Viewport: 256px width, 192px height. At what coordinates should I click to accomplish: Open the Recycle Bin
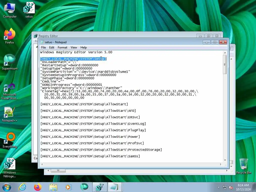pyautogui.click(x=243, y=166)
